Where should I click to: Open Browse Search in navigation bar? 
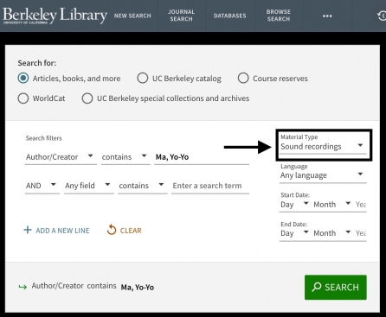(x=279, y=16)
